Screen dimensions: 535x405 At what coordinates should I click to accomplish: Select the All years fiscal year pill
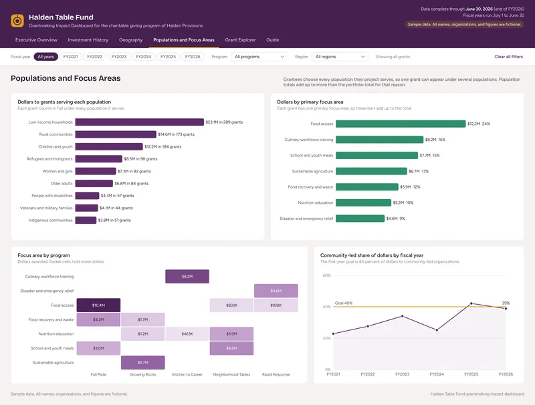tap(45, 57)
